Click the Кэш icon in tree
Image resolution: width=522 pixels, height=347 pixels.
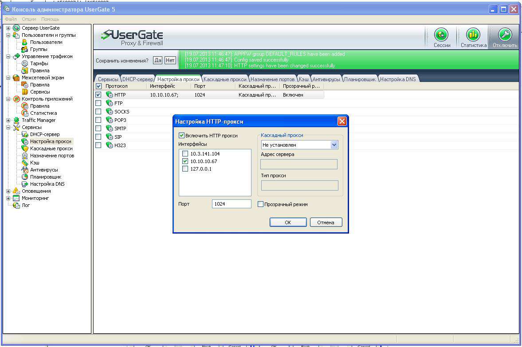pos(25,163)
